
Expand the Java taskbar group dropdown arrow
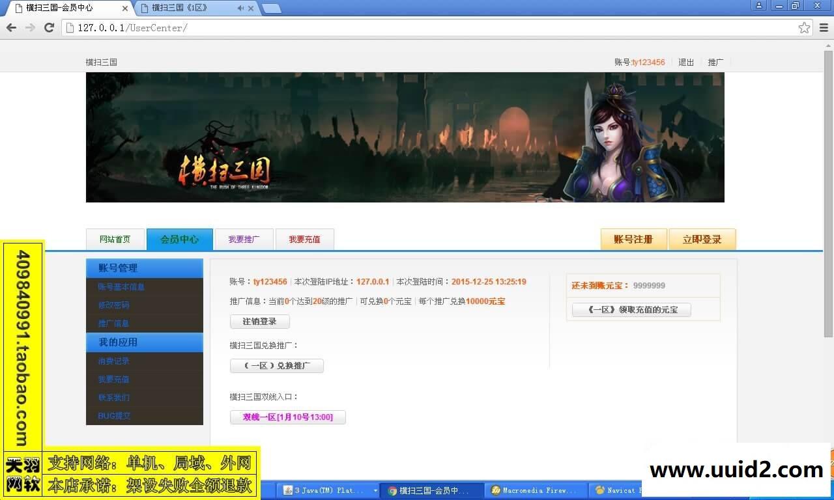click(x=375, y=490)
